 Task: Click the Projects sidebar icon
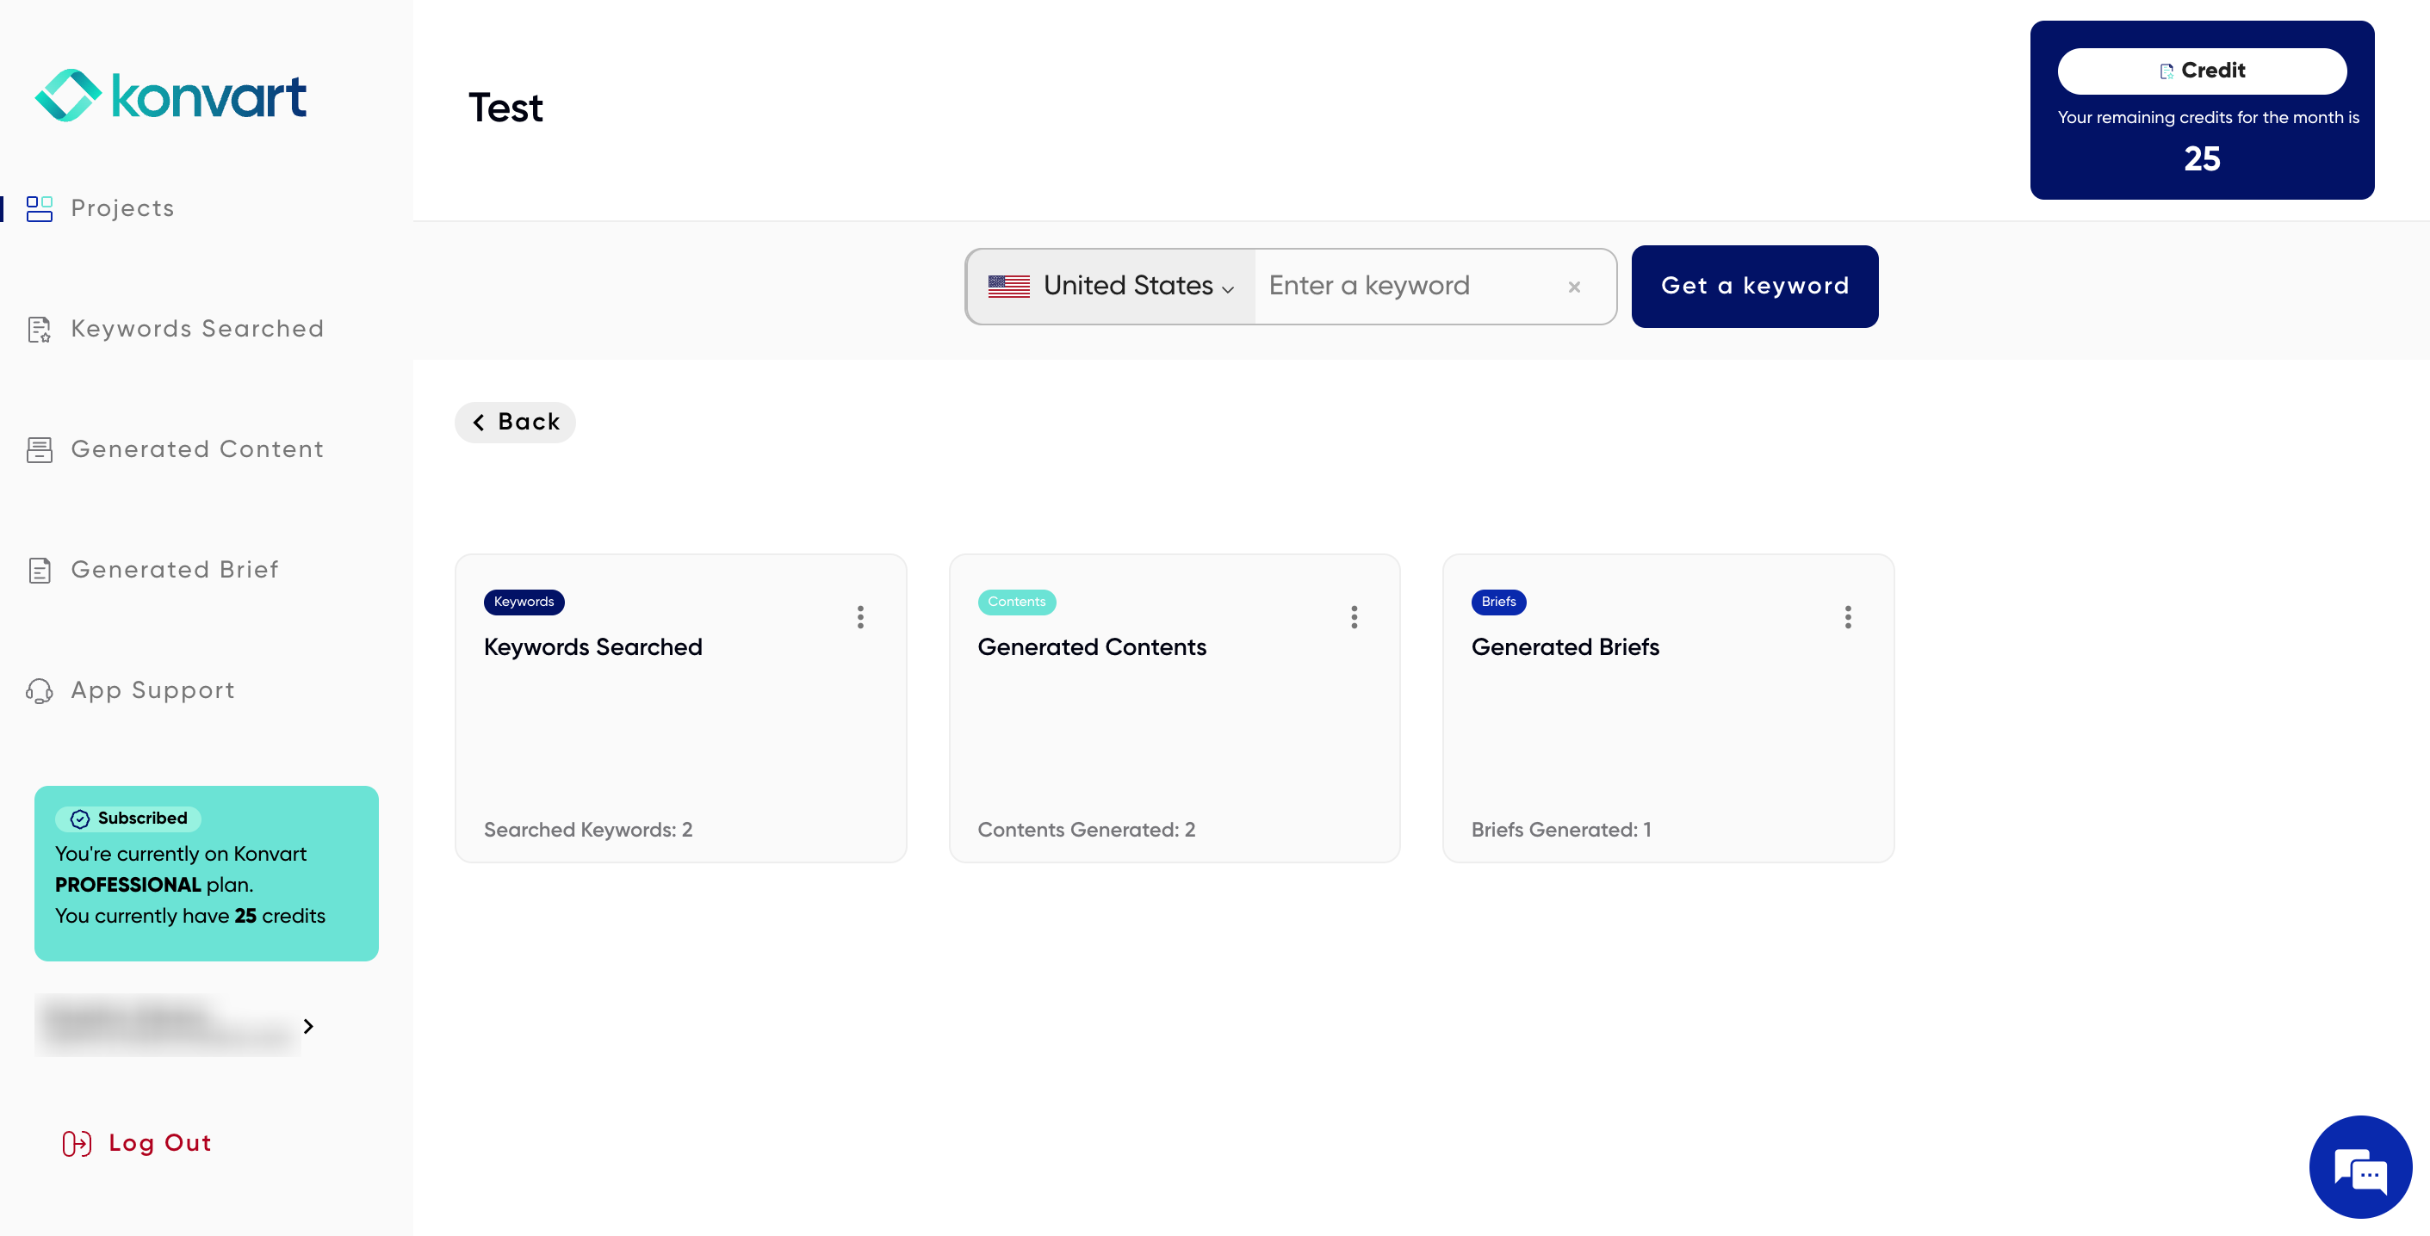coord(40,208)
